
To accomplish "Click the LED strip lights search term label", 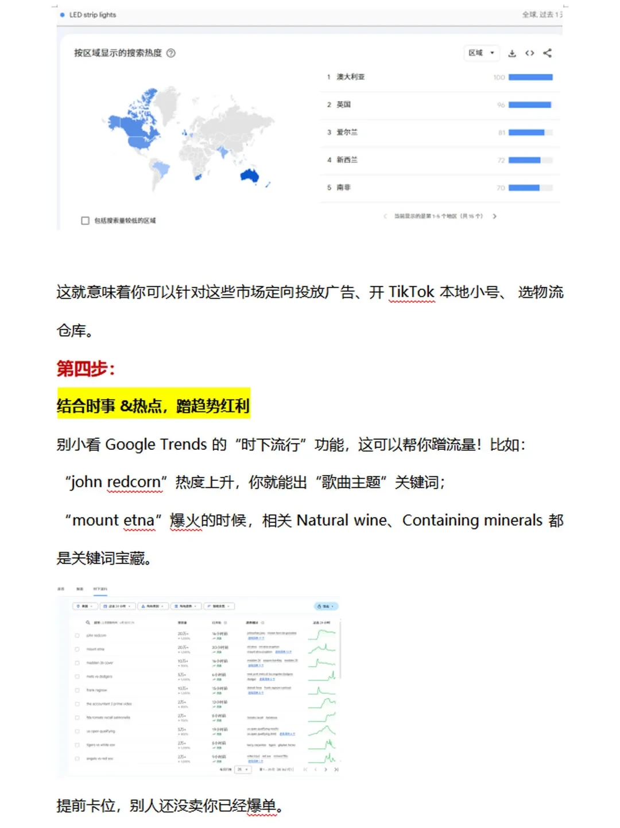I will point(93,15).
